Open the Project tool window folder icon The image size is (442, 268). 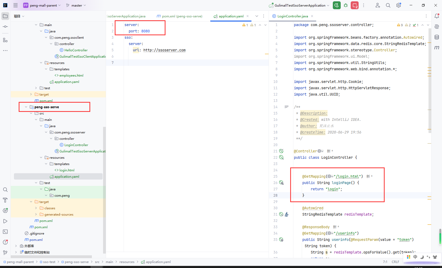(5, 16)
